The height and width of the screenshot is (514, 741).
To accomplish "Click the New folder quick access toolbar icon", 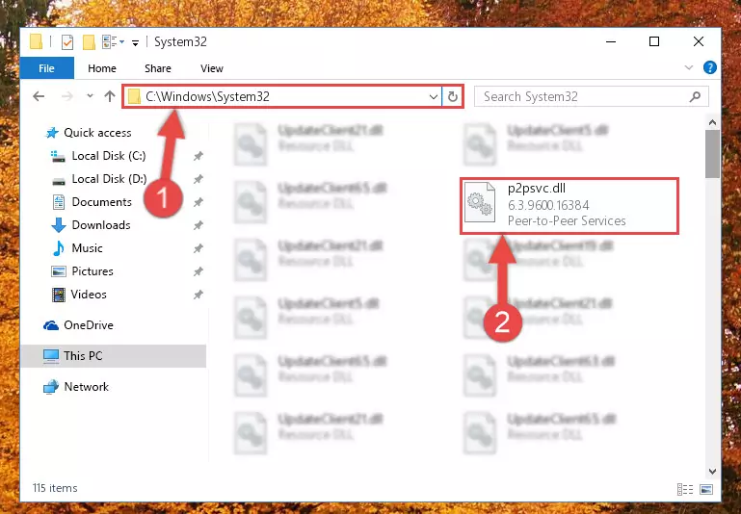I will coord(89,42).
